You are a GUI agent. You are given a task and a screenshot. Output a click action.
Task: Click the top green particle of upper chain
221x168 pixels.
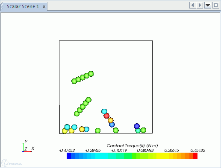pyautogui.click(x=91, y=74)
